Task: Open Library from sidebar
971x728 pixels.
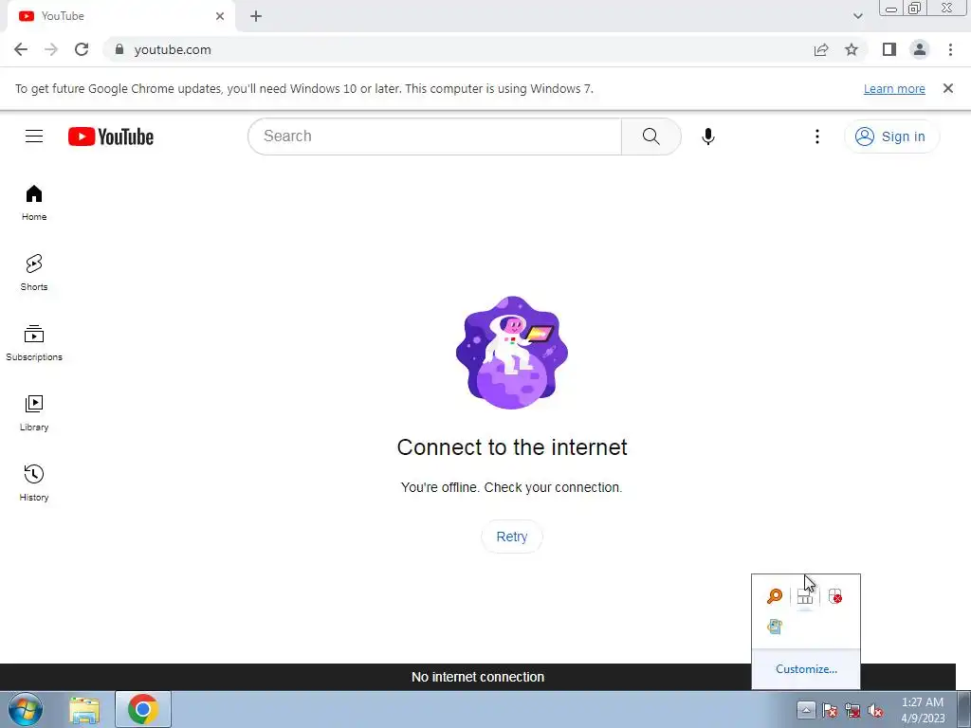Action: tap(34, 413)
